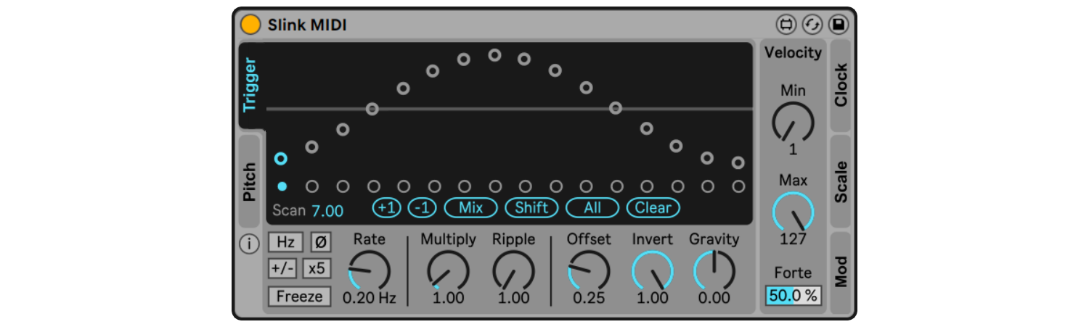Screen dimensions: 1089x327
Task: Toggle the Hz rate mode button
Action: 285,242
